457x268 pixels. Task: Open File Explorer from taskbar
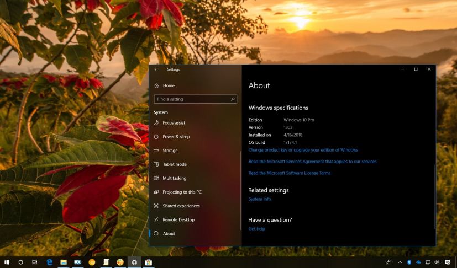tap(64, 262)
